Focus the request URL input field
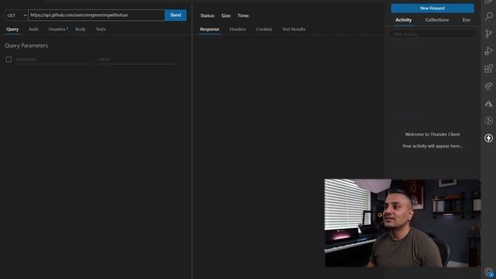The image size is (496, 279). tap(96, 15)
